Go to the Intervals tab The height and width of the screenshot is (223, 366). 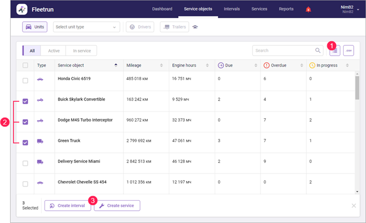(x=232, y=9)
